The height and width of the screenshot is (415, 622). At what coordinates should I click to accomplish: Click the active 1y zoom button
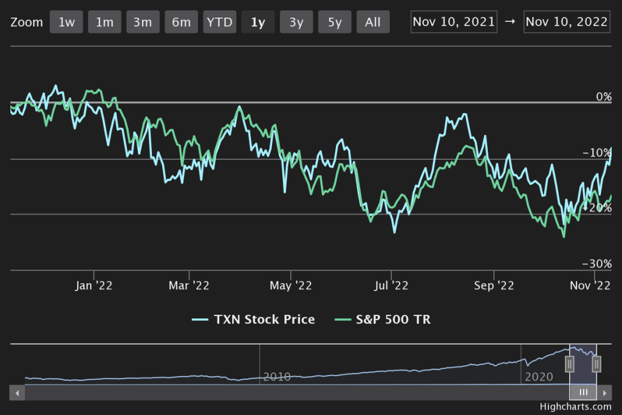(258, 22)
